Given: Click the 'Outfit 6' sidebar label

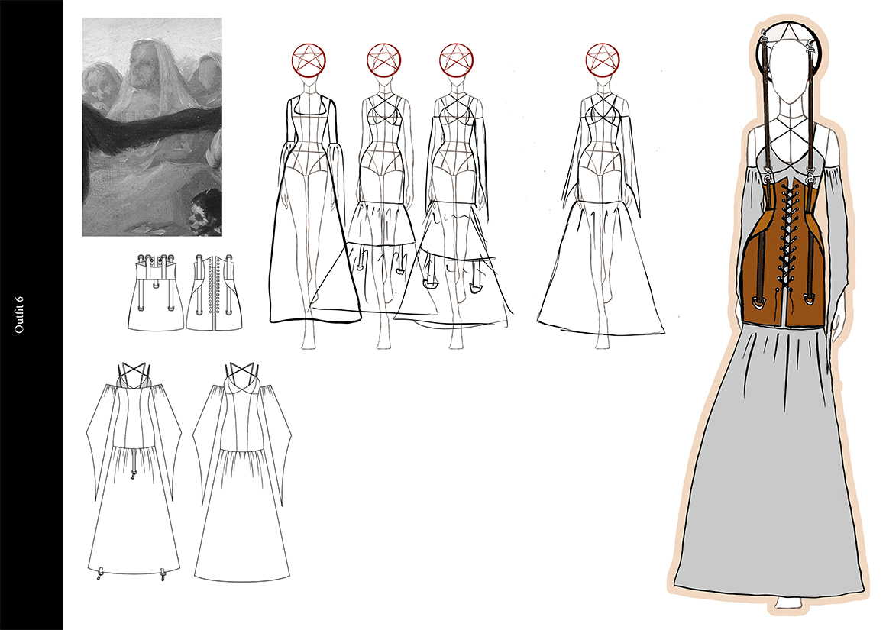Looking at the screenshot, I should (20, 315).
